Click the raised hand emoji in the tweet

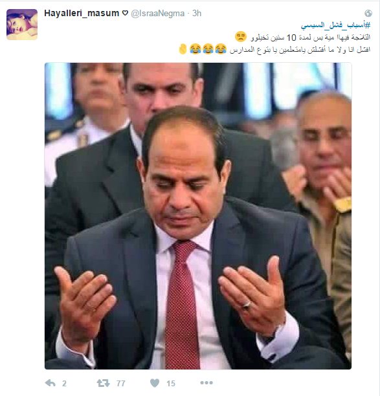click(183, 49)
